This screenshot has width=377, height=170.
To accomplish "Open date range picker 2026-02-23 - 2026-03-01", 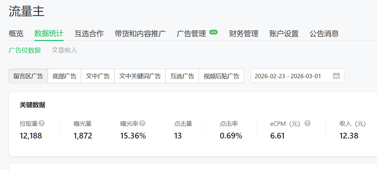I will tap(298, 76).
